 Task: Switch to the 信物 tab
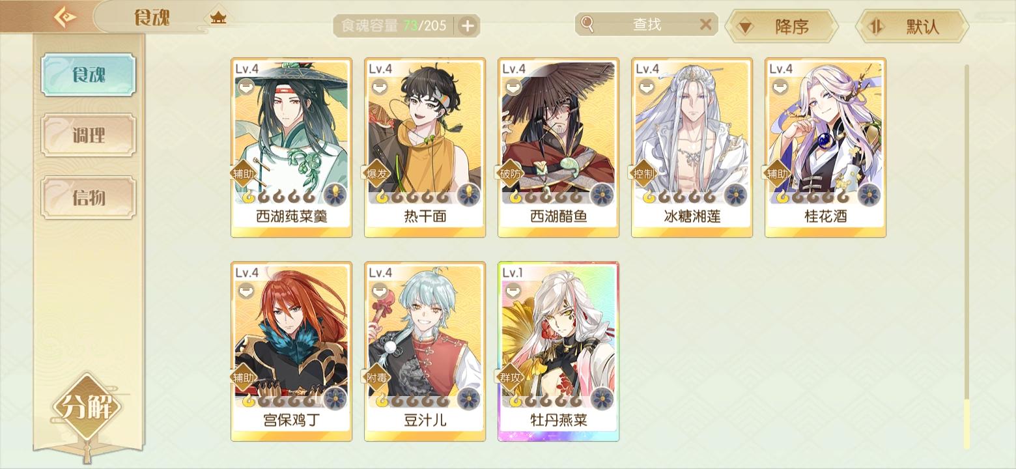(89, 197)
